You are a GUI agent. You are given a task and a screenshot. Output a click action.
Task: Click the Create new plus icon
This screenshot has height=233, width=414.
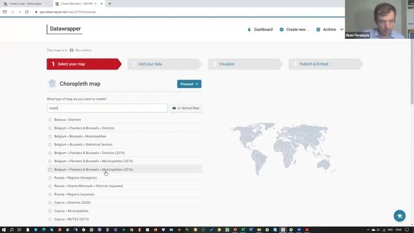click(x=281, y=30)
